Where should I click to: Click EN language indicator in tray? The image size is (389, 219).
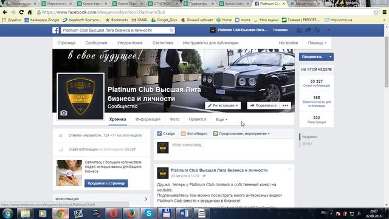[323, 213]
